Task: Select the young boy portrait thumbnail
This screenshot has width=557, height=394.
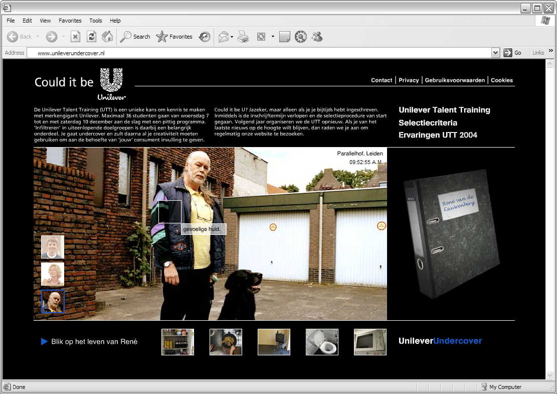Action: pyautogui.click(x=53, y=247)
